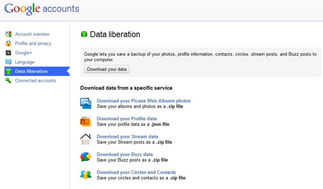
Task: Click the Stream data house icon
Action: (86, 139)
